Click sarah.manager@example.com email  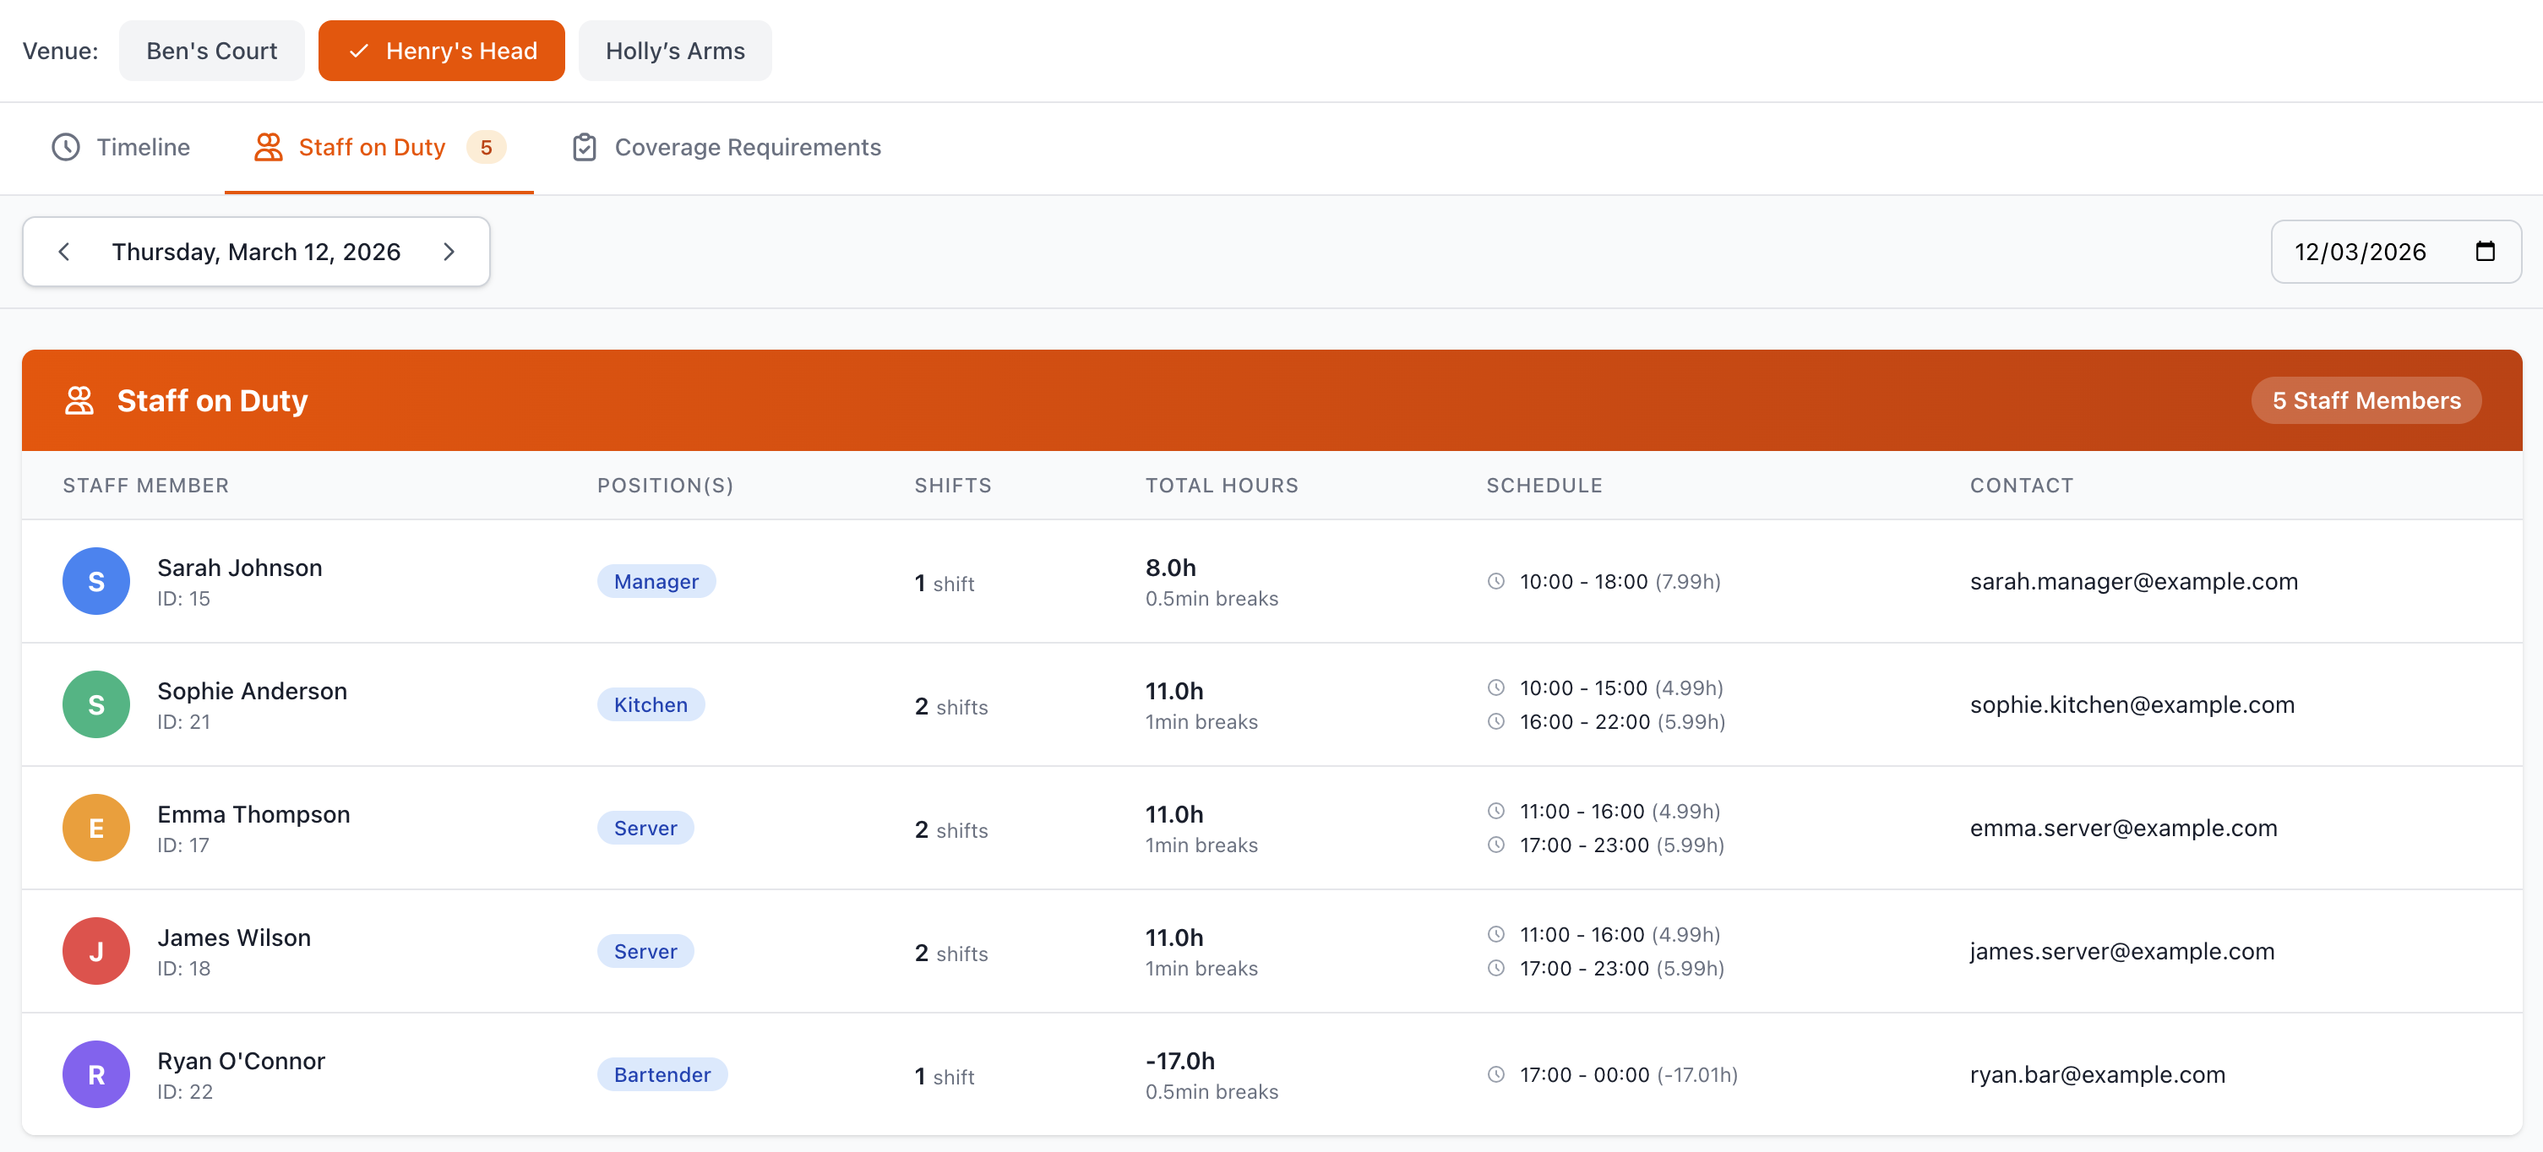[2133, 581]
